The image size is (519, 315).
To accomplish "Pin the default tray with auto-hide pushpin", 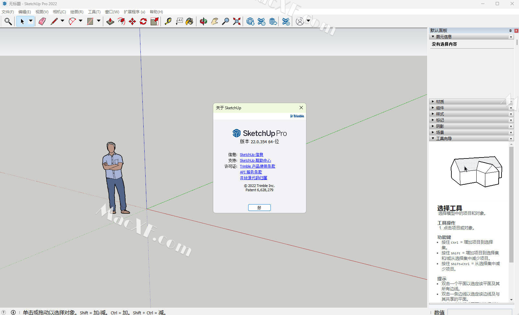I will [511, 30].
